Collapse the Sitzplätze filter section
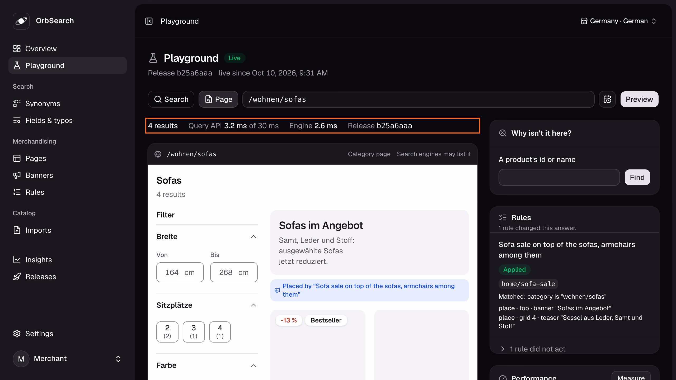This screenshot has width=676, height=380. tap(207, 305)
